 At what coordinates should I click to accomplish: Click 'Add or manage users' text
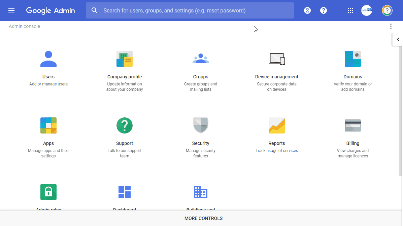48,84
